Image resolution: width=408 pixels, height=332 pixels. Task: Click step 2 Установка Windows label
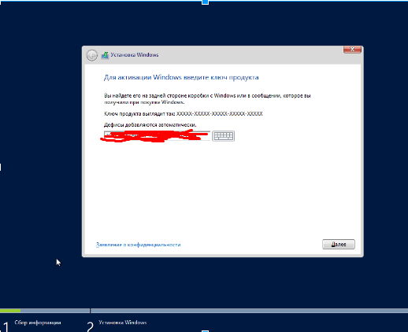coord(123,323)
